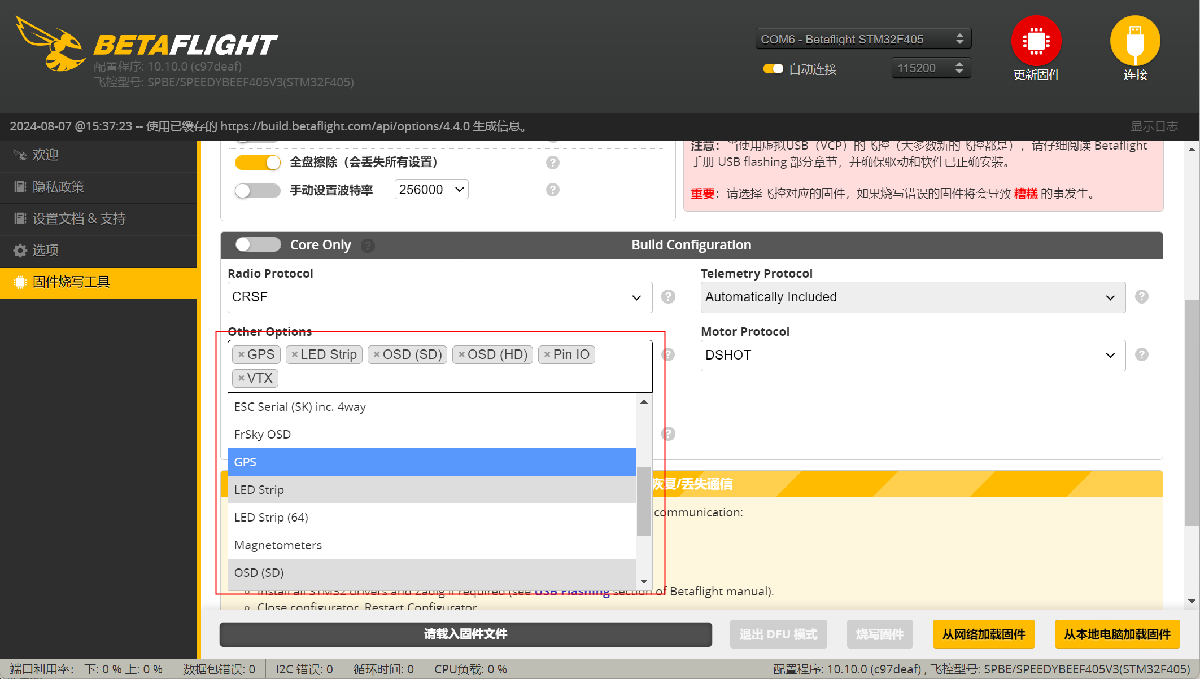
Task: Select LED Strip (64) option
Action: tap(432, 518)
